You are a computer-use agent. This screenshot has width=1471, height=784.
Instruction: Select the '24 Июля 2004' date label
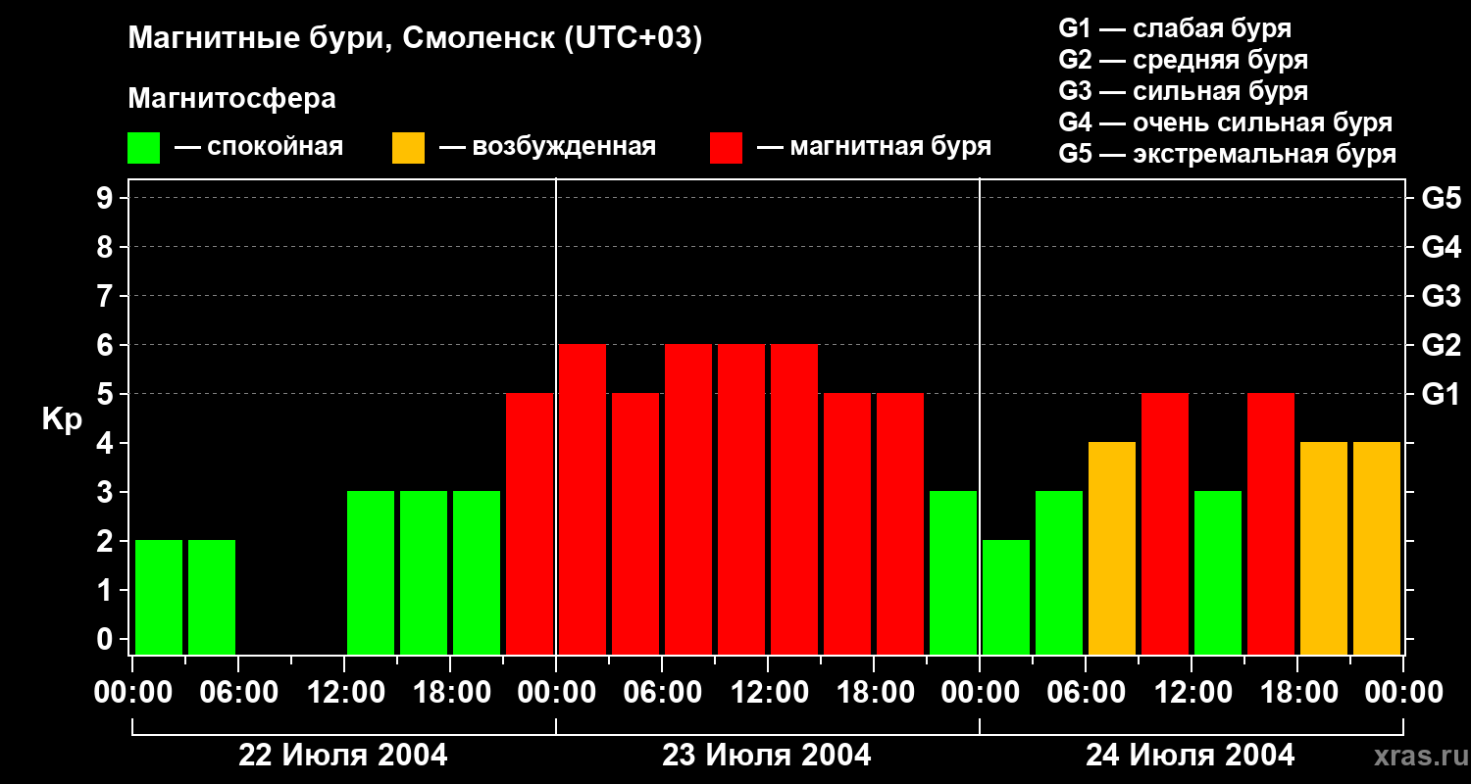[1190, 756]
